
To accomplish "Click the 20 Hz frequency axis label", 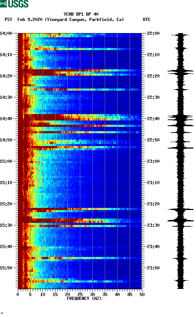I will [x=67, y=295].
